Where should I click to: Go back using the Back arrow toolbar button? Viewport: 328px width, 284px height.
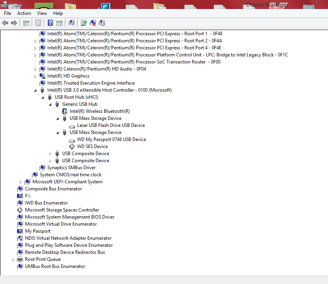[5, 23]
